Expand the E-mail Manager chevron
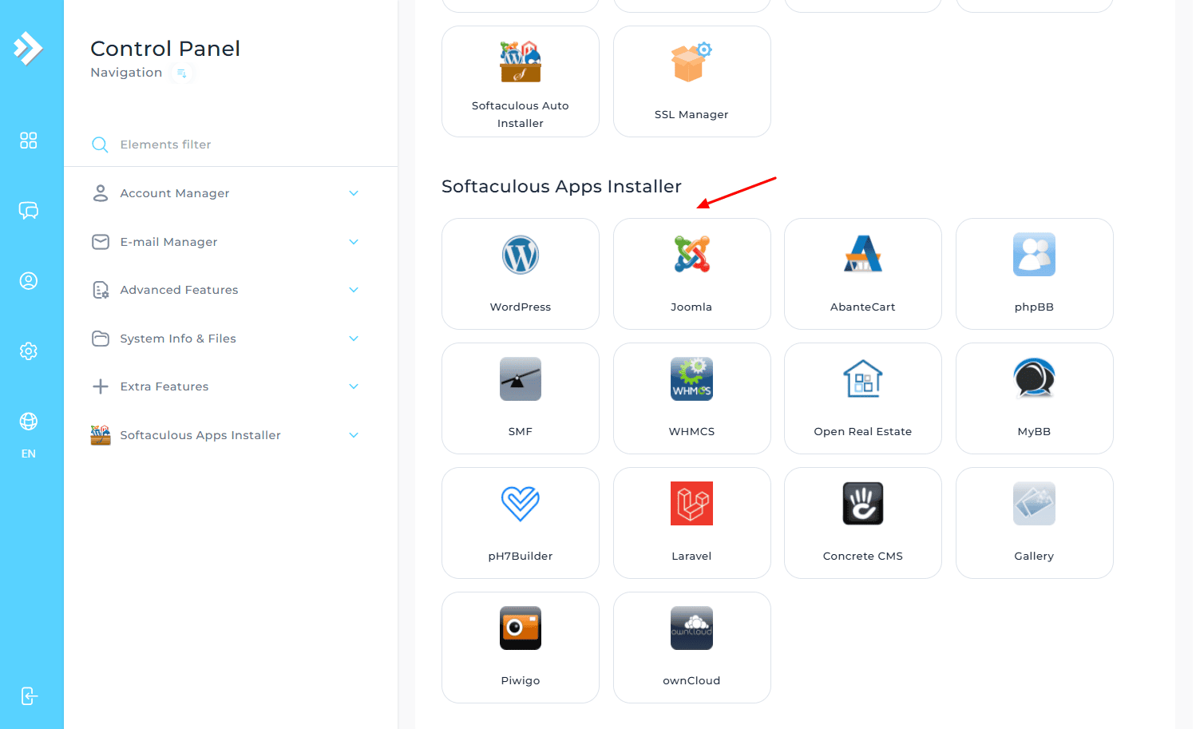The image size is (1196, 729). tap(354, 242)
